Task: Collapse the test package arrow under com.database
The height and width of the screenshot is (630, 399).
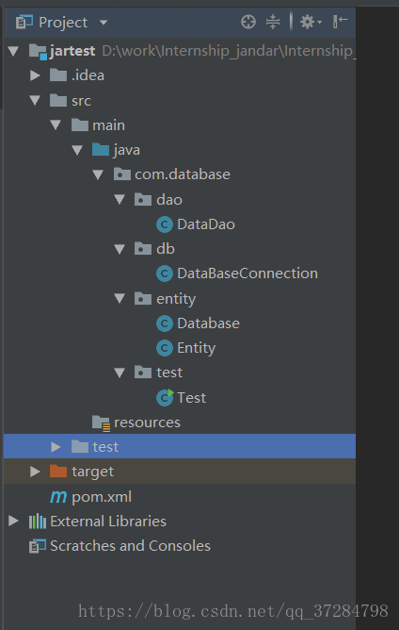Action: click(x=120, y=373)
